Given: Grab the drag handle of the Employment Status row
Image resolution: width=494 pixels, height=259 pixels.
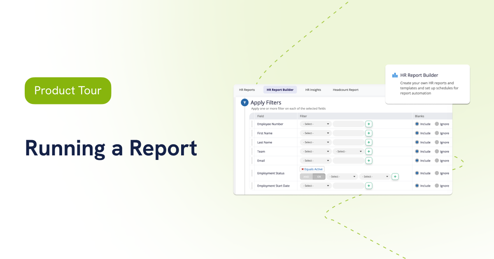Looking at the screenshot, I should coord(252,173).
